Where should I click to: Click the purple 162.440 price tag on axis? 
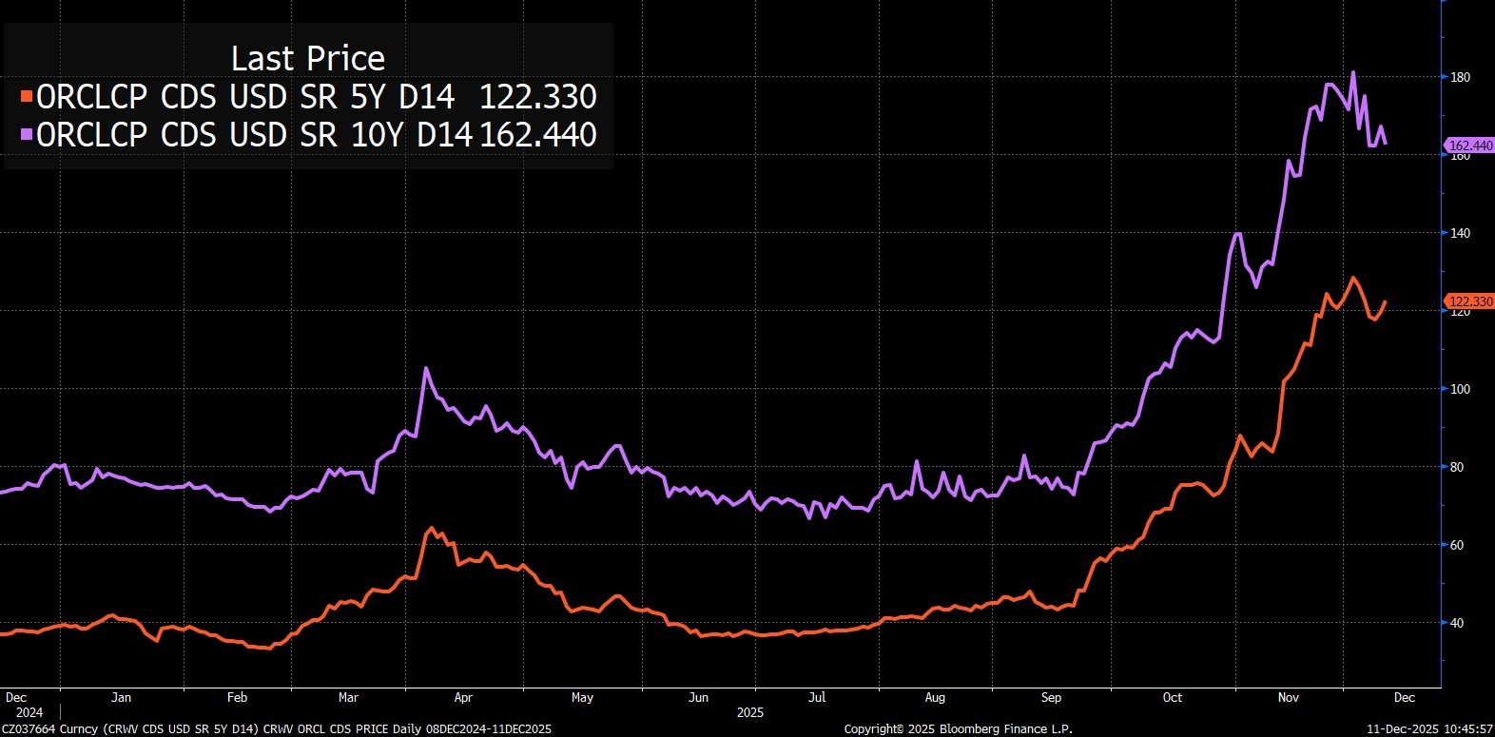1470,145
